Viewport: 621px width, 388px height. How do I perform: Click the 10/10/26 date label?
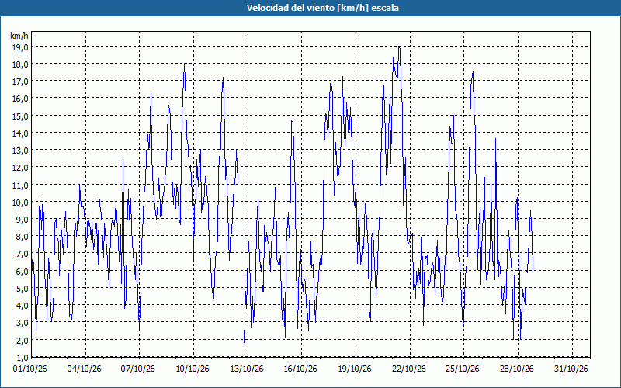[x=192, y=369]
